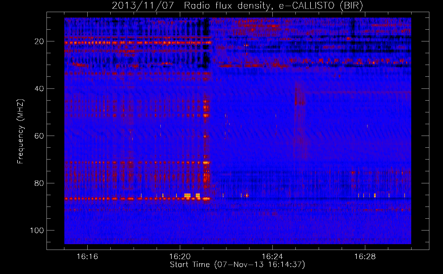Click the 16:20 time tick label
This screenshot has height=274, width=443.
click(180, 257)
